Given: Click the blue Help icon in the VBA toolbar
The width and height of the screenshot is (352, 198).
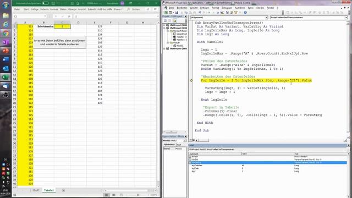Looking at the screenshot, I should point(245,13).
